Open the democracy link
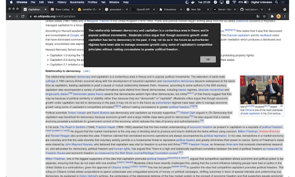This screenshot has width=295, height=177. pyautogui.click(x=83, y=77)
